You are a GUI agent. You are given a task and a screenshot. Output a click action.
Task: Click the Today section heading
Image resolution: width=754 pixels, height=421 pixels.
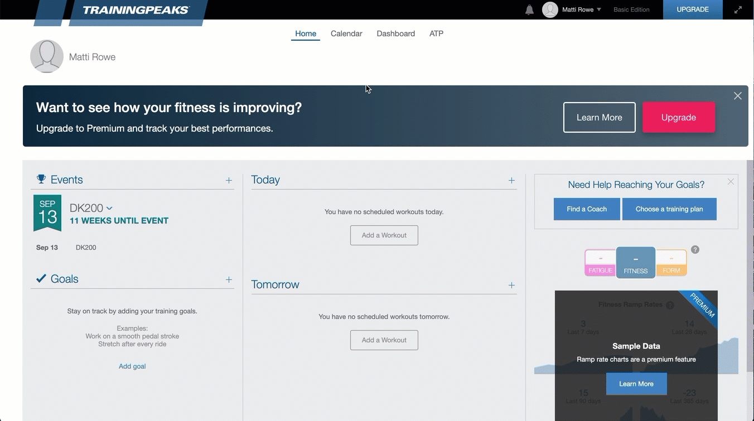pos(265,180)
